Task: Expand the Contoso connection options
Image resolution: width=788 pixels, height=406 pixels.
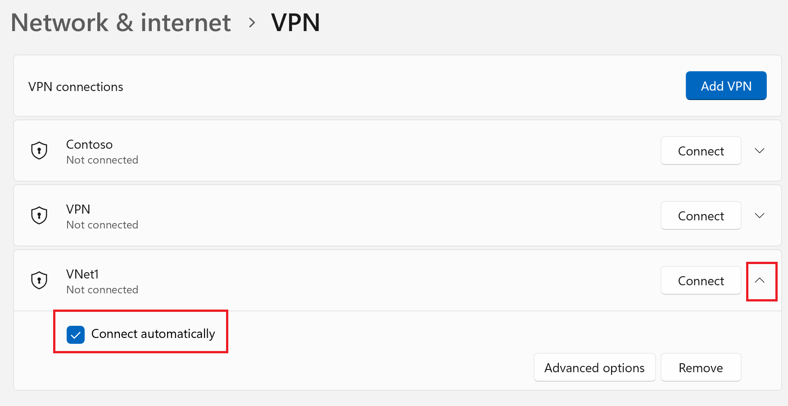Action: click(x=760, y=151)
